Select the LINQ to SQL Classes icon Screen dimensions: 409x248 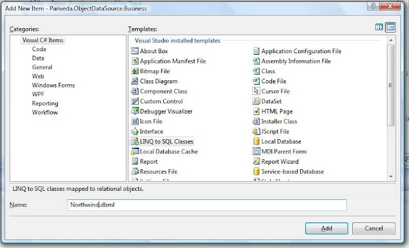[x=134, y=141]
